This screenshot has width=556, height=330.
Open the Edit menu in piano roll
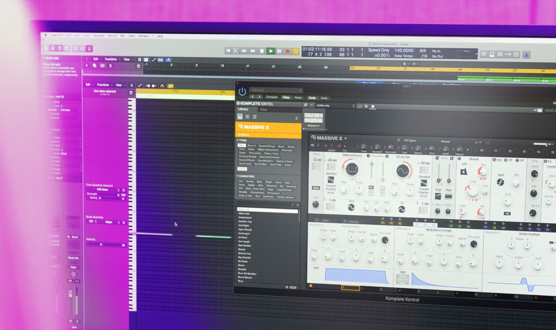click(88, 85)
